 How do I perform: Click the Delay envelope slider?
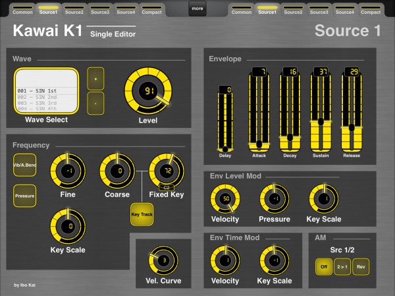225,123
